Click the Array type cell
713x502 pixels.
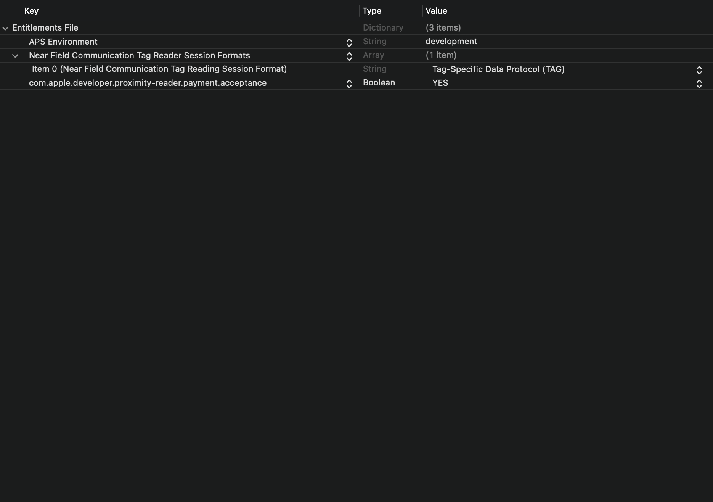(373, 55)
